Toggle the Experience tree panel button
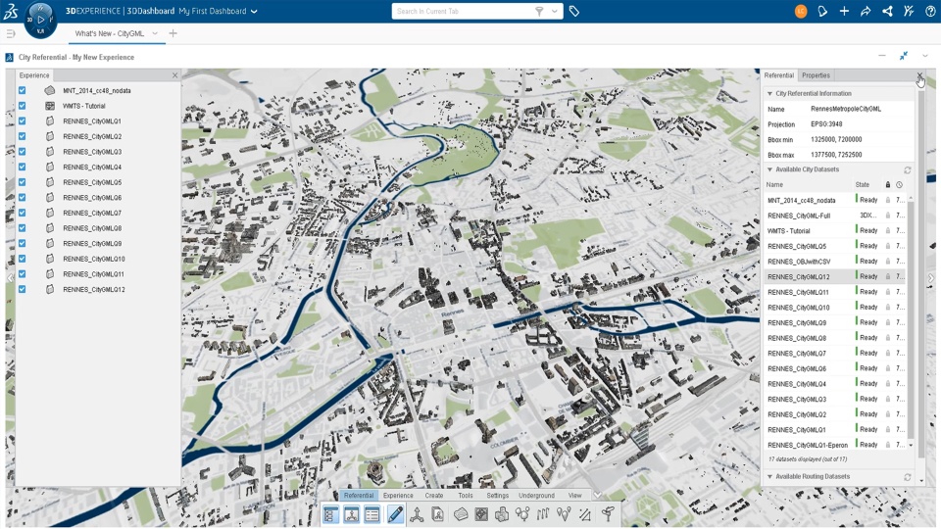The image size is (941, 529). tap(330, 514)
